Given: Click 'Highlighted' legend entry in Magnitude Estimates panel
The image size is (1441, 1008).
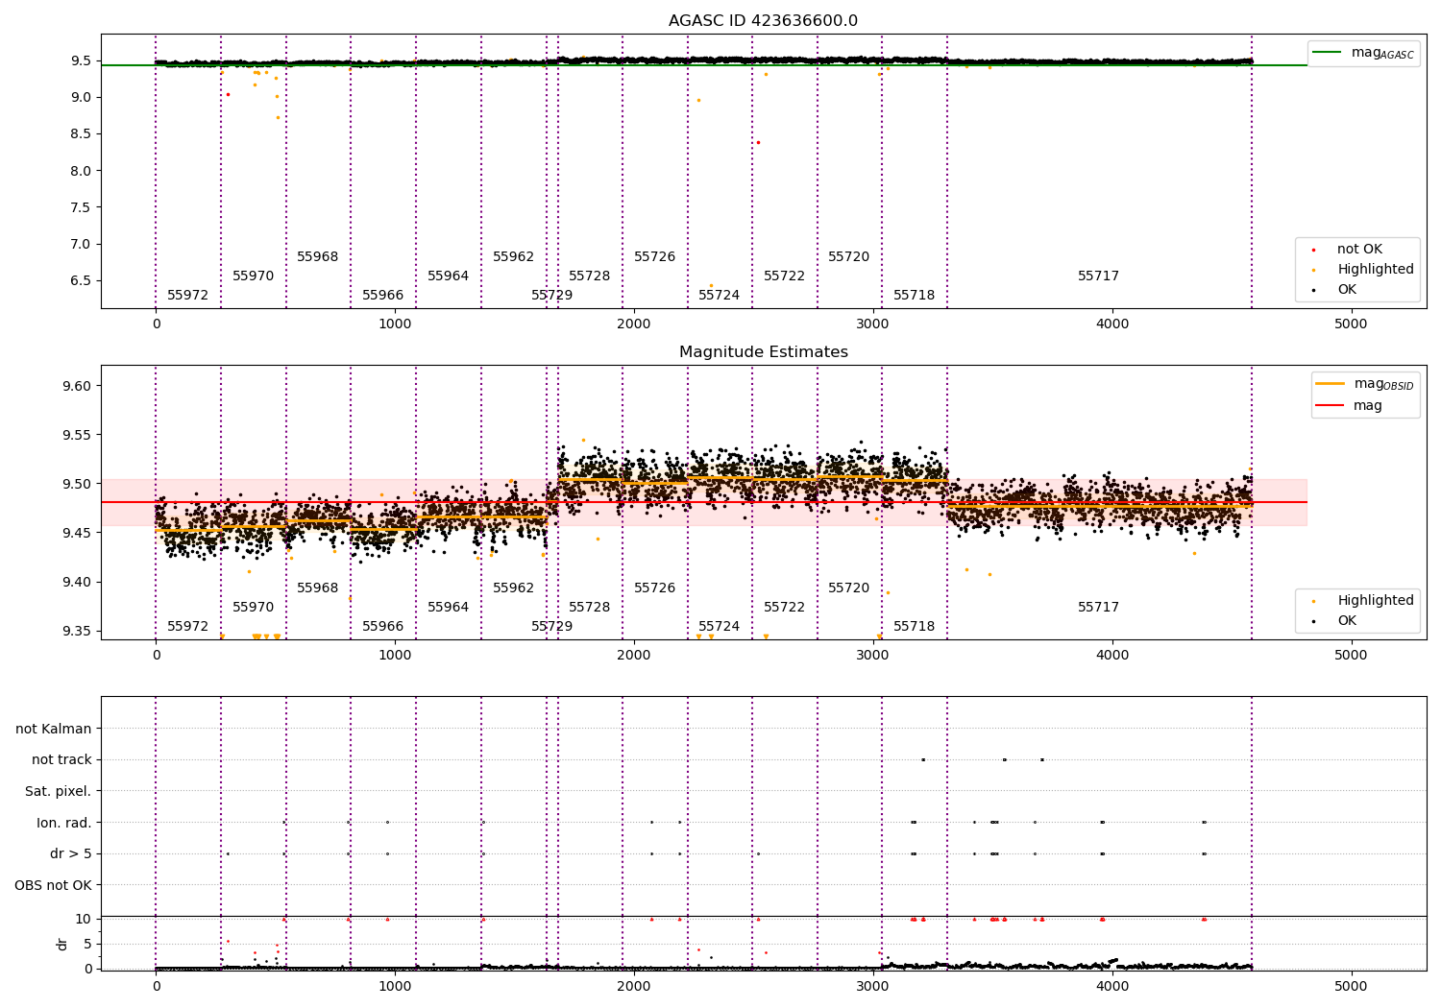Looking at the screenshot, I should (x=1362, y=601).
